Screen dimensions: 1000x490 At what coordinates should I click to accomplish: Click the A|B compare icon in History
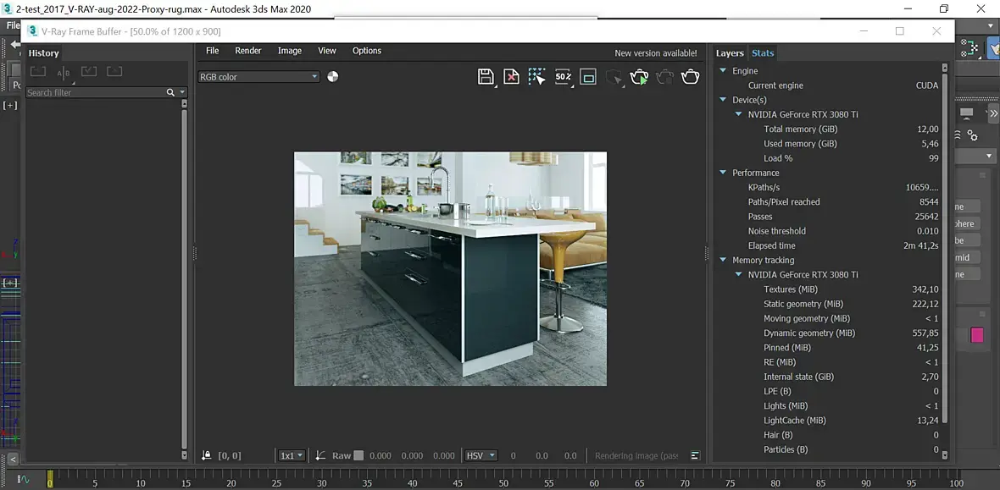pos(64,72)
